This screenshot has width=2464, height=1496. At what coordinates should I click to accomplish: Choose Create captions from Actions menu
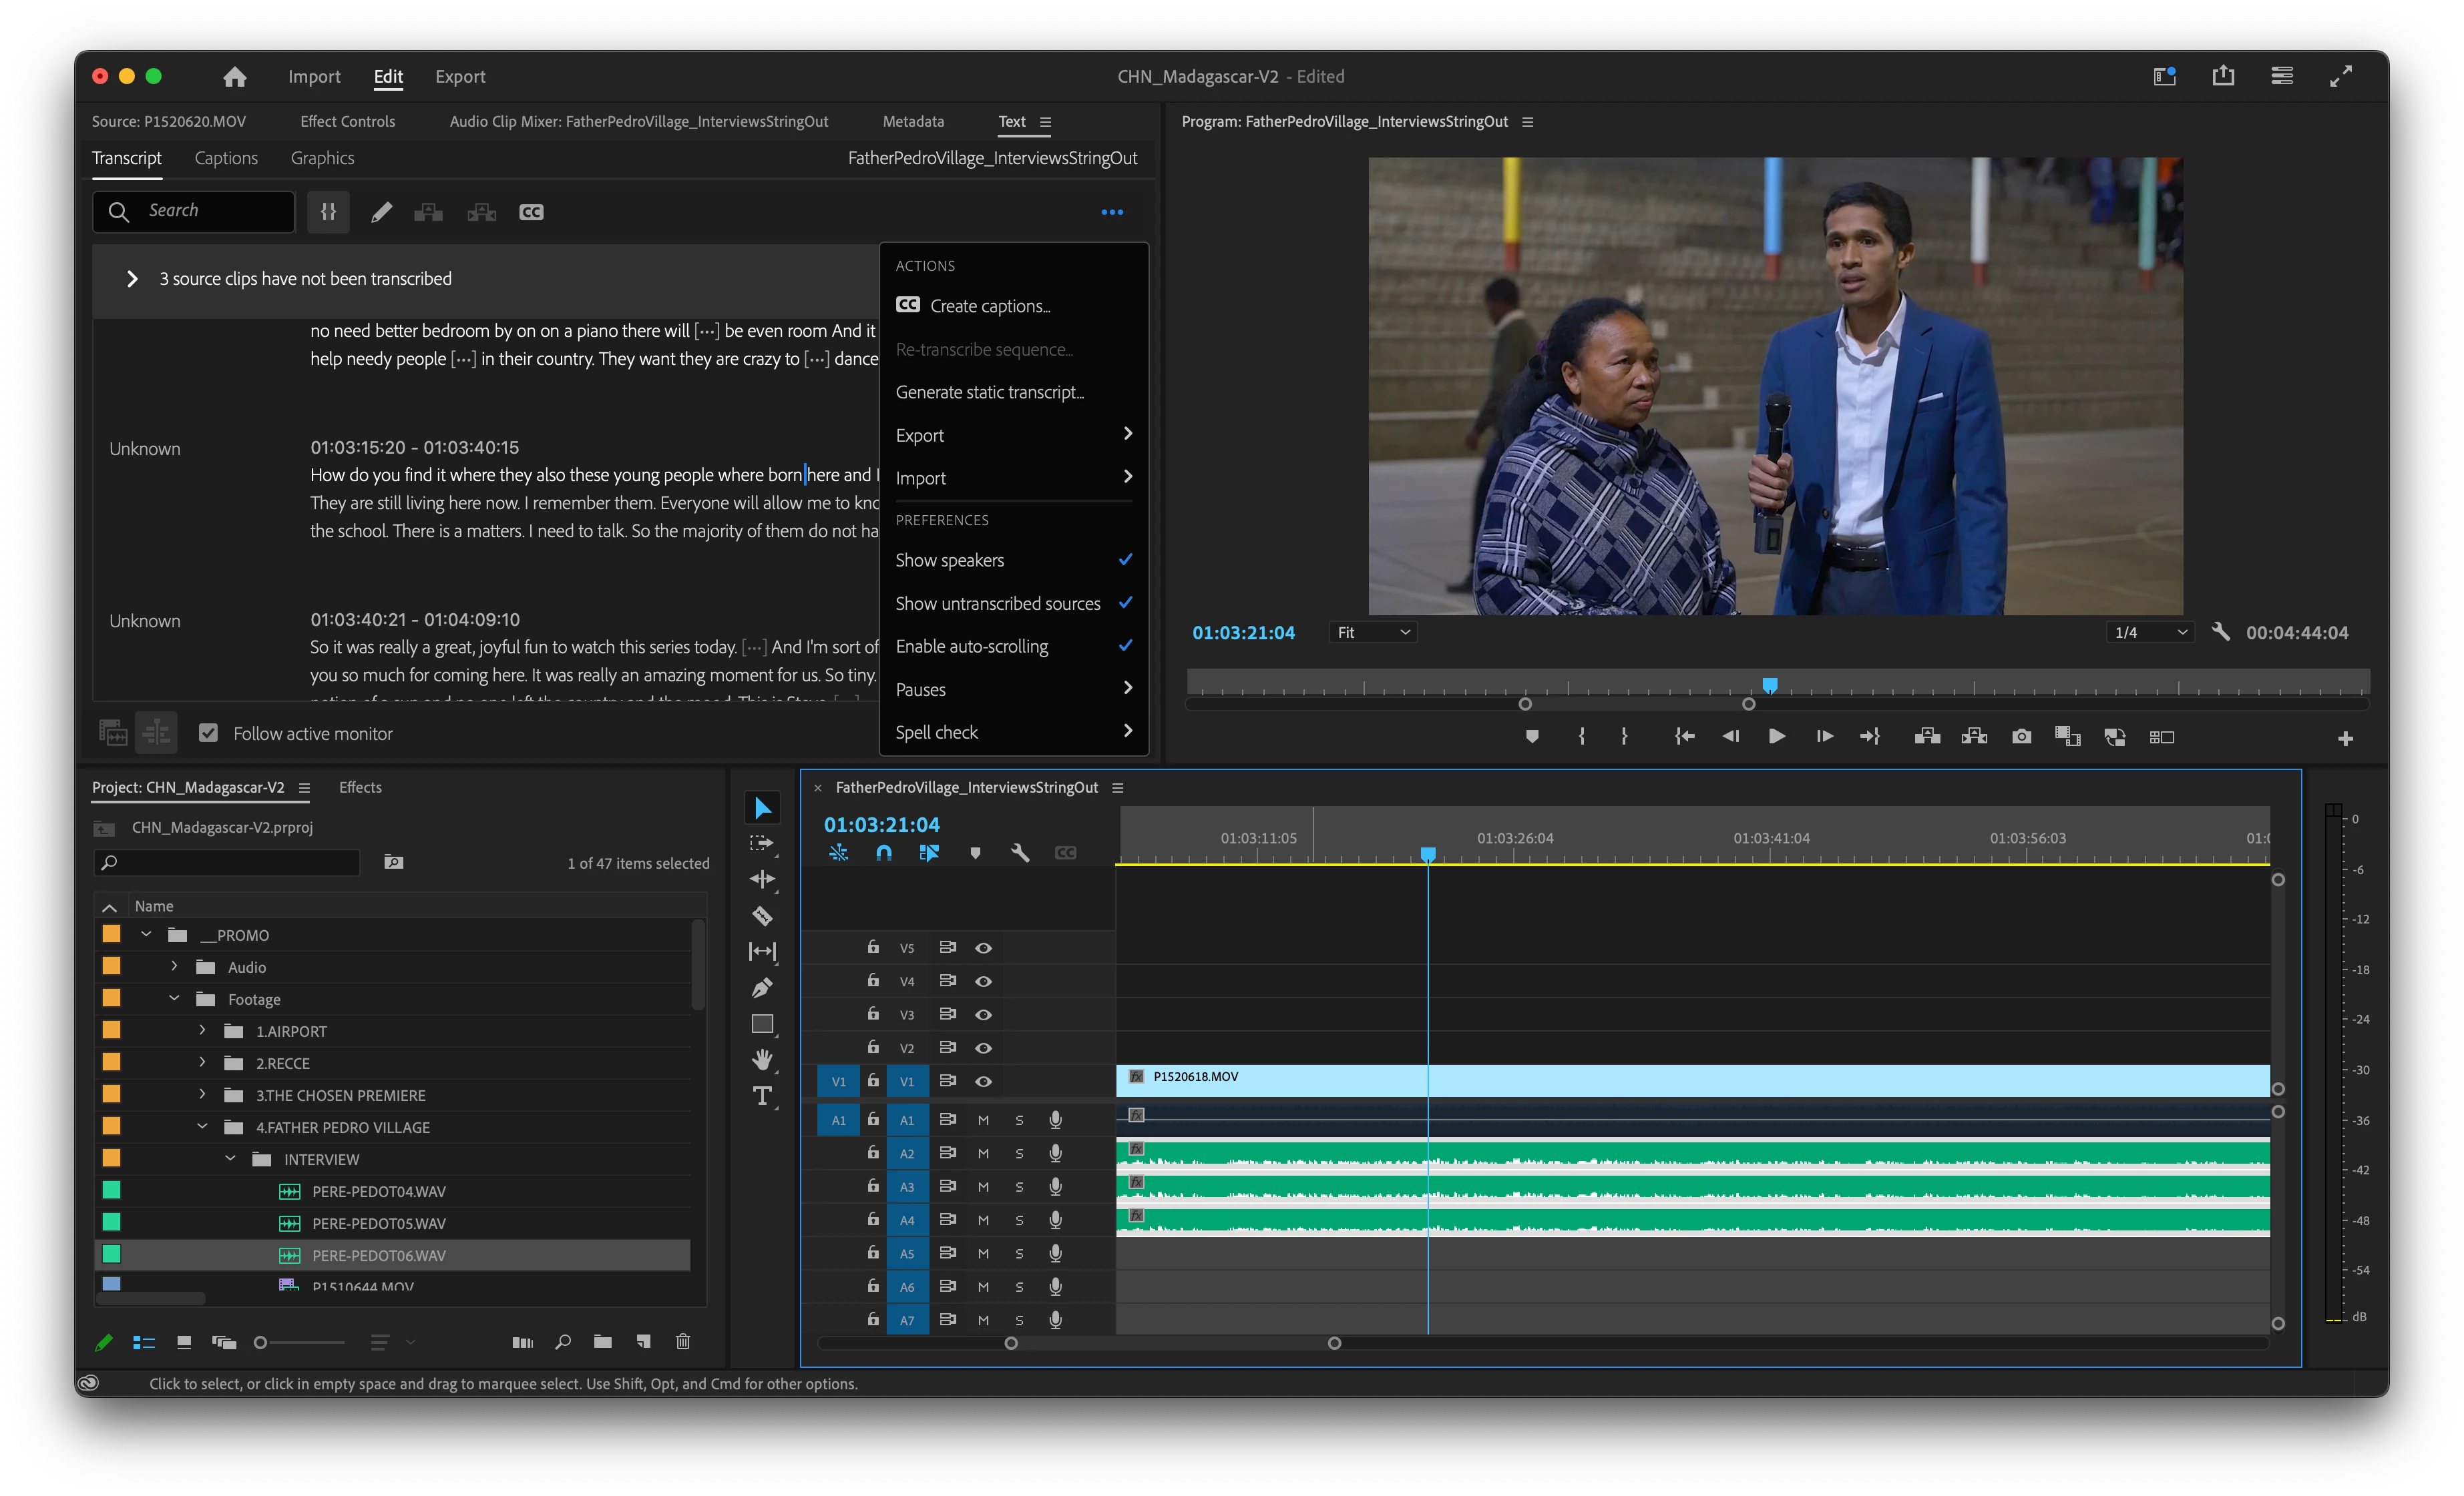[989, 306]
